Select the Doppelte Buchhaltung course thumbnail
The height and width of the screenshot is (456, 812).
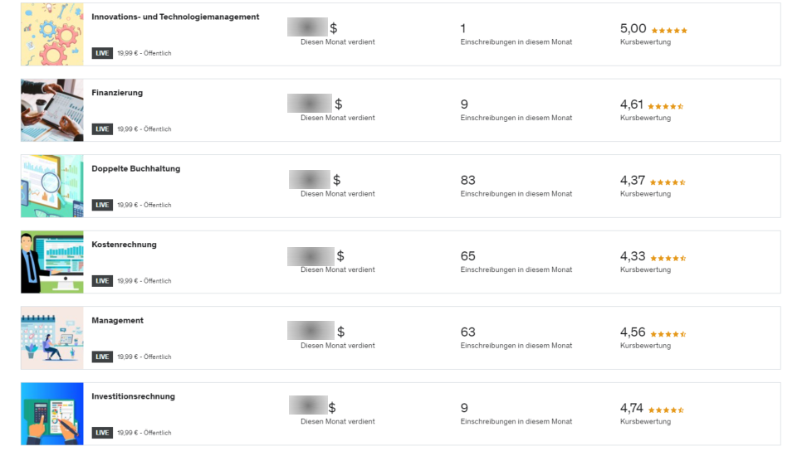[52, 186]
